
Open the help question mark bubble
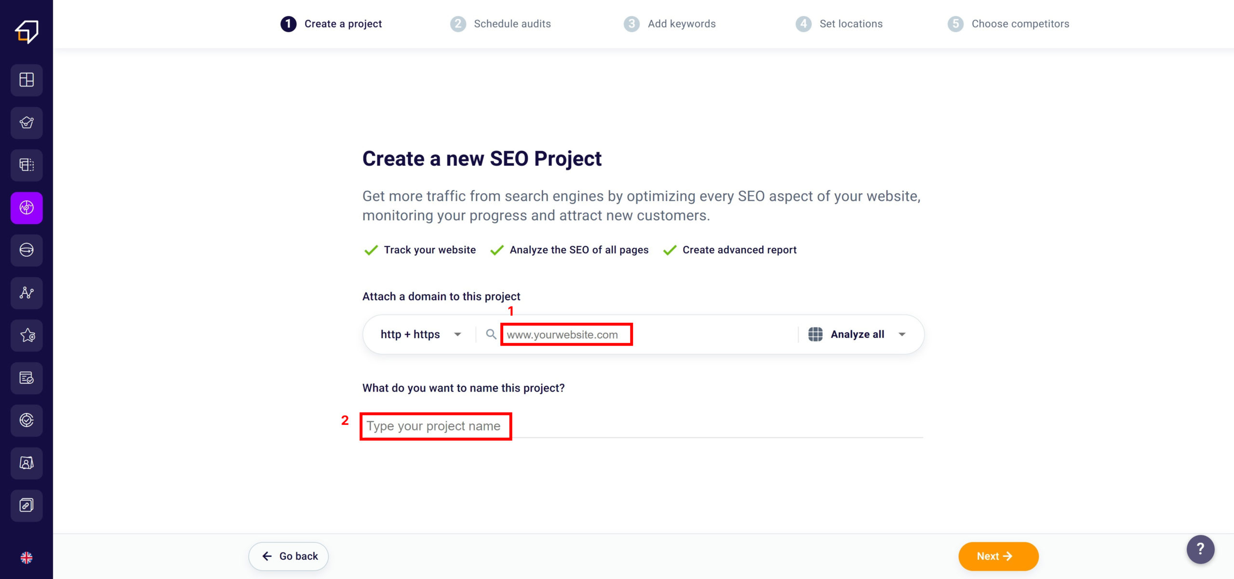(x=1200, y=549)
